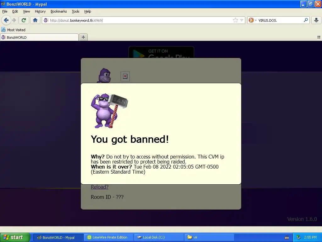Switch to the vir folder taskbar window
Viewport: 322px width, 242px height.
click(x=209, y=237)
